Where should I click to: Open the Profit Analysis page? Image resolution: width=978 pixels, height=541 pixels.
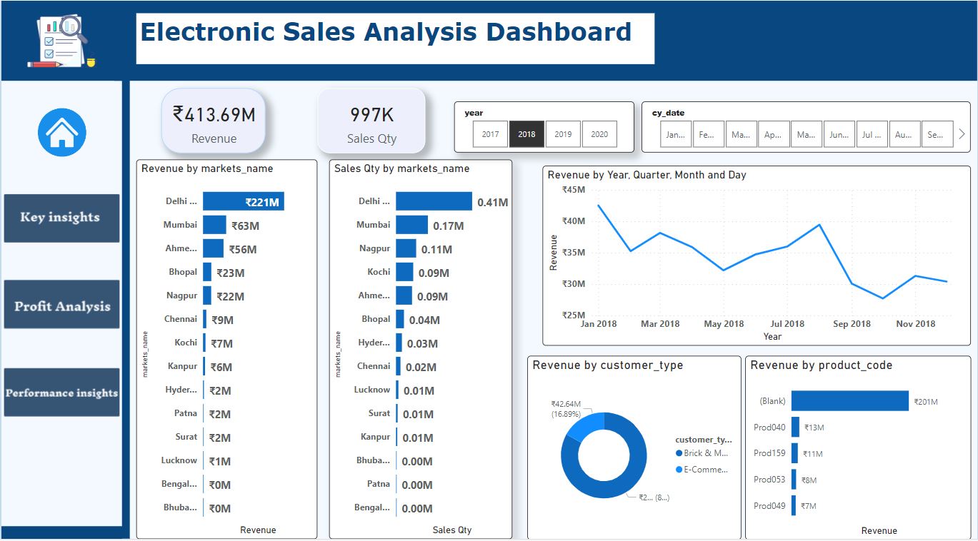click(61, 305)
